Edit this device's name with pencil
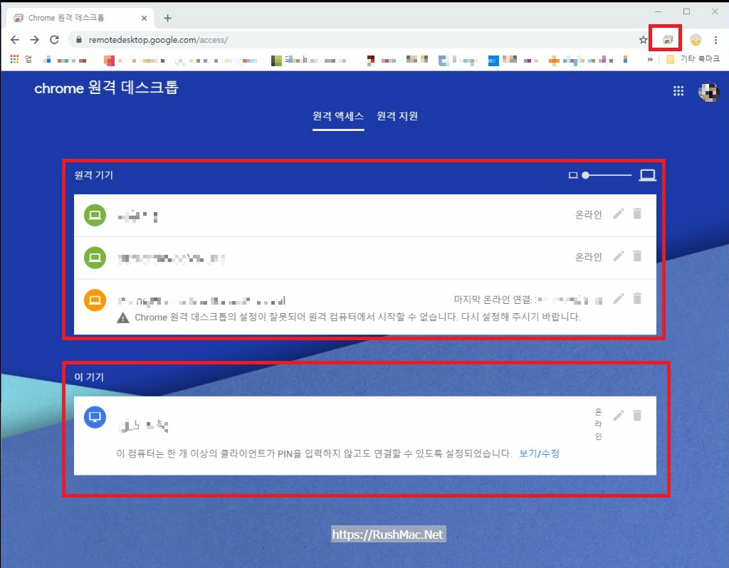 tap(619, 416)
